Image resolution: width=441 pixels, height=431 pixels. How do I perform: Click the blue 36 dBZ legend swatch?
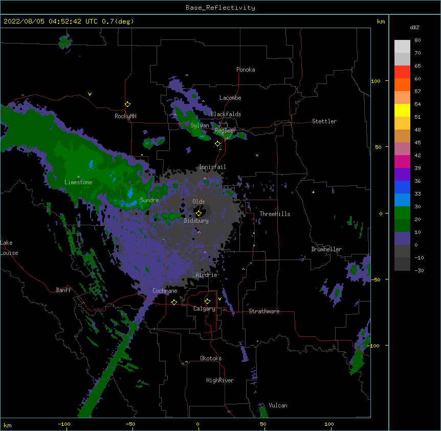point(402,187)
